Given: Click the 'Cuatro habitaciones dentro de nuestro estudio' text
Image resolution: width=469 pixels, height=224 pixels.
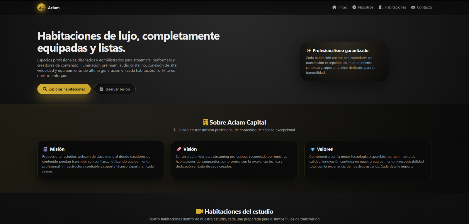Looking at the screenshot, I should pyautogui.click(x=235, y=219).
